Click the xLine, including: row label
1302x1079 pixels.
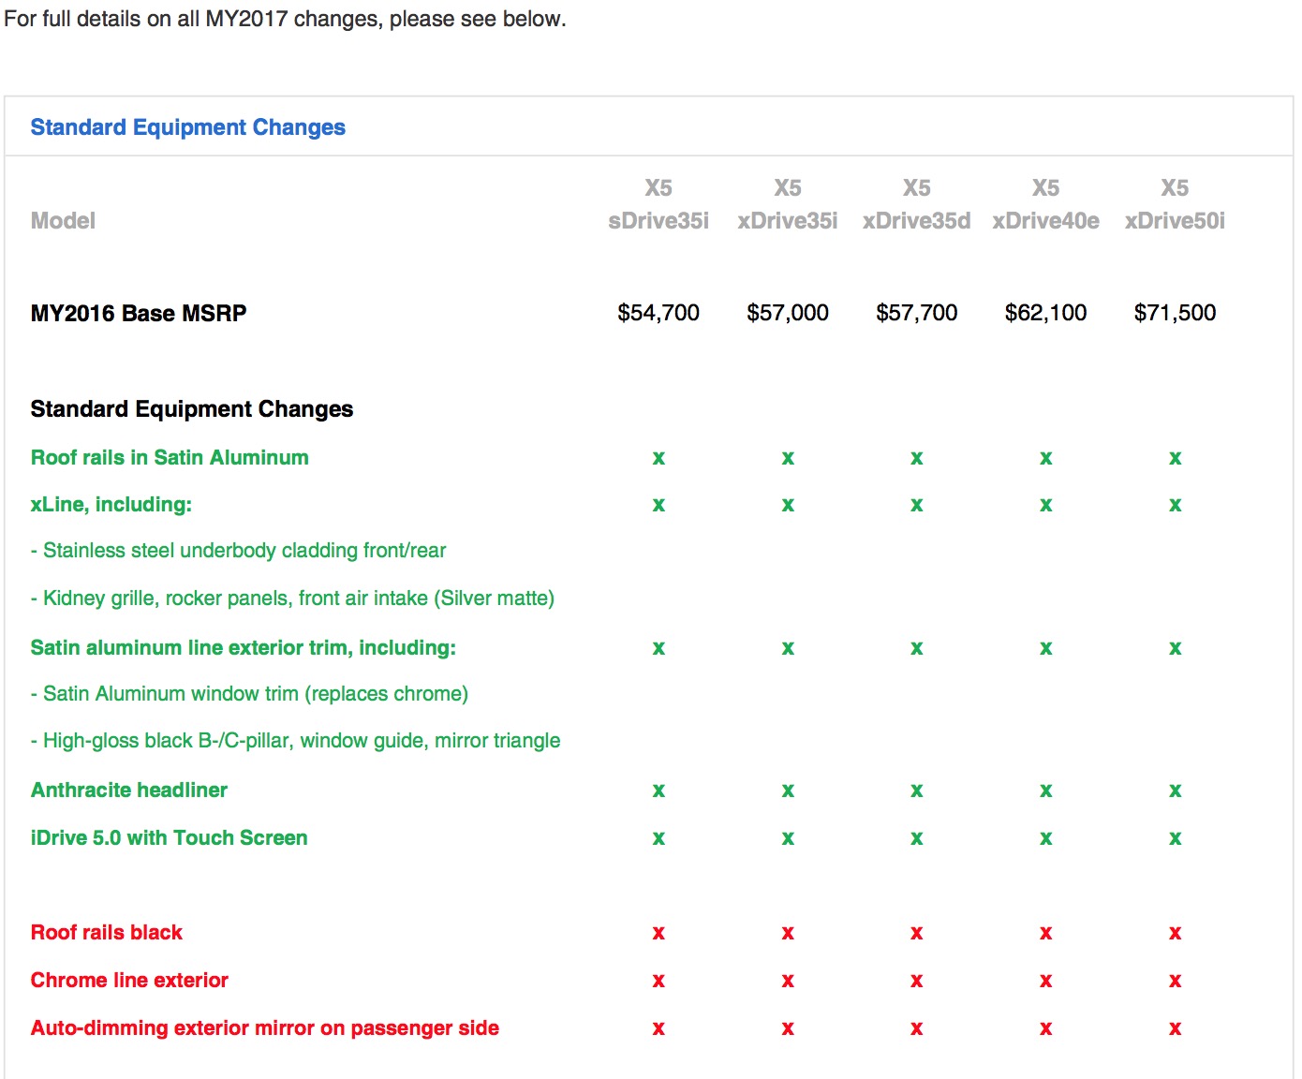[111, 505]
